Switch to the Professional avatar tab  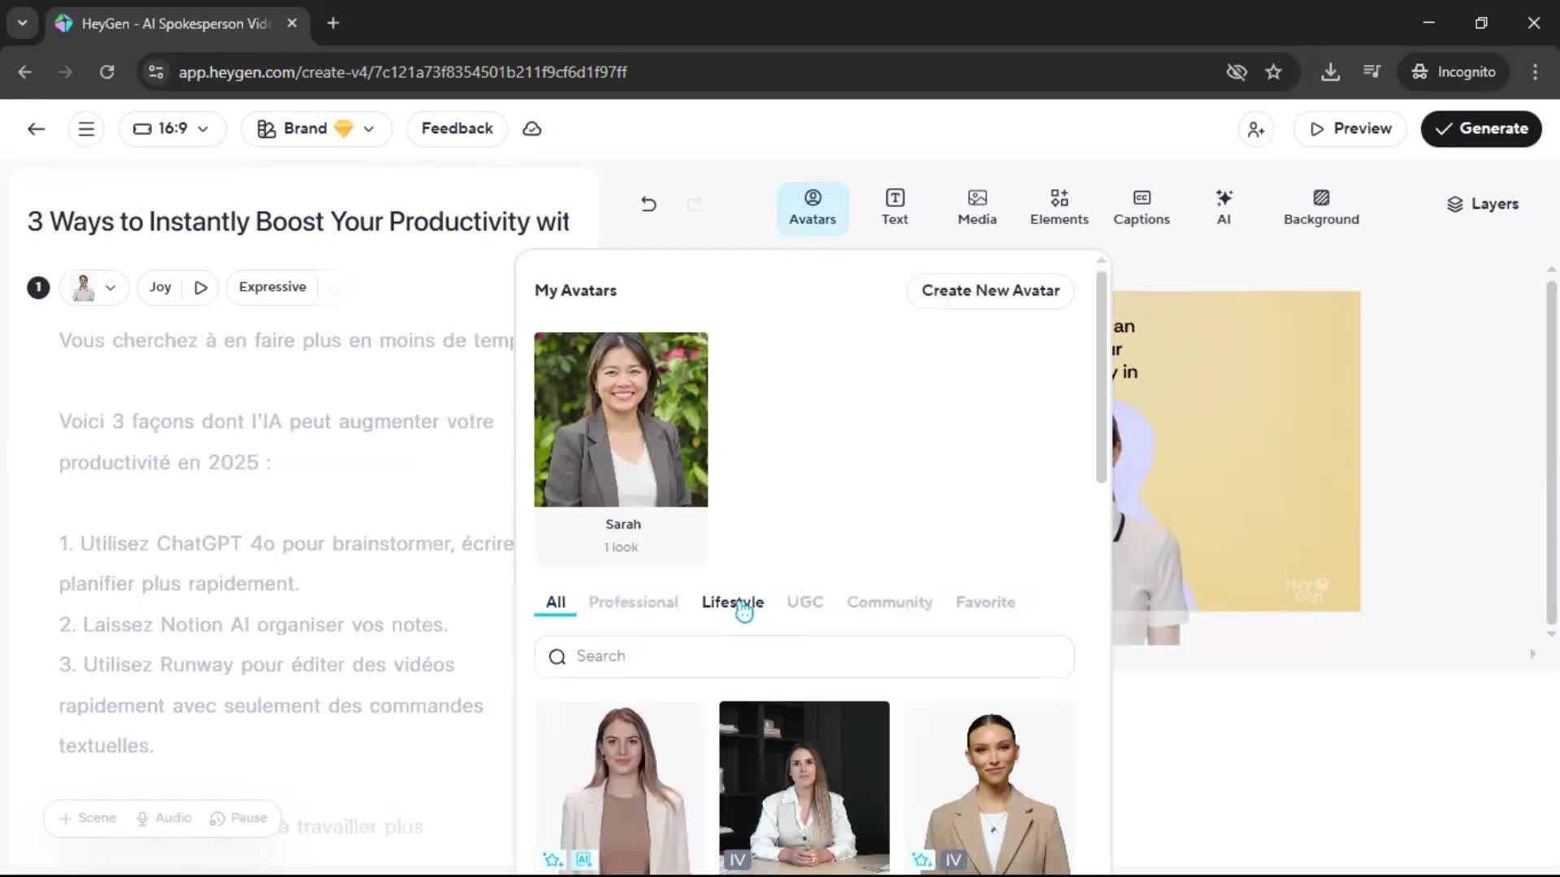click(x=633, y=603)
